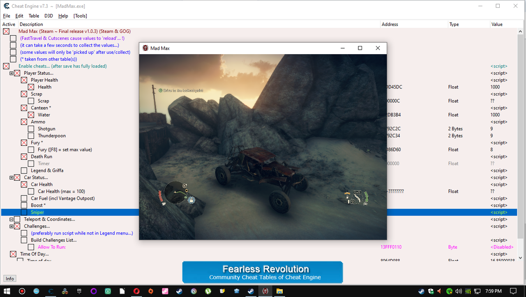Open Epic Games Launcher from taskbar
The image size is (526, 297).
79,291
